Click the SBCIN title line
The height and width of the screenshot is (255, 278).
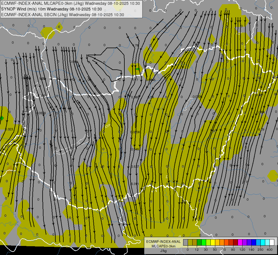tap(62, 15)
